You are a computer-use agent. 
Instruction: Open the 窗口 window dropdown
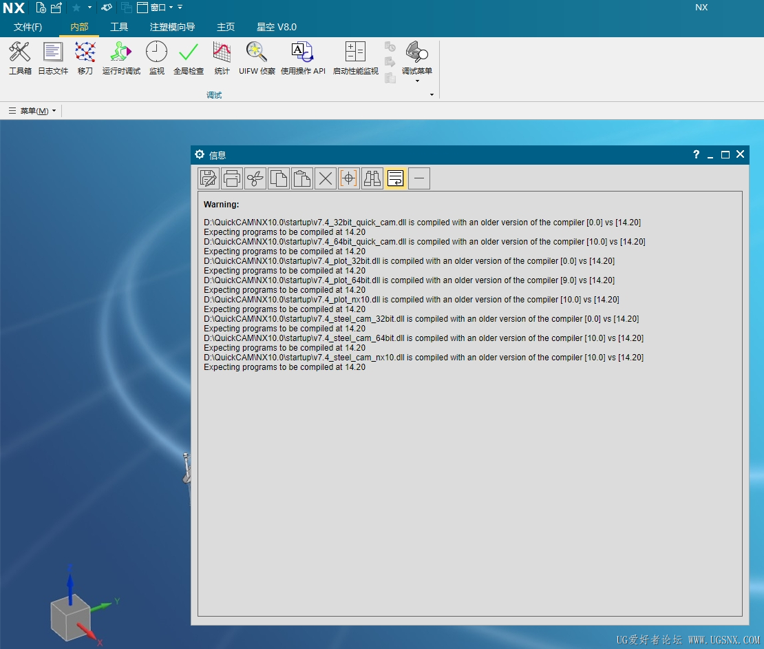pyautogui.click(x=155, y=8)
